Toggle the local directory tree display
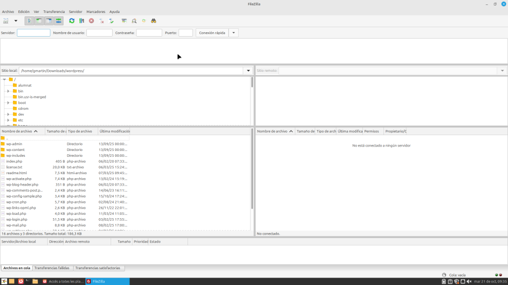 (39, 21)
